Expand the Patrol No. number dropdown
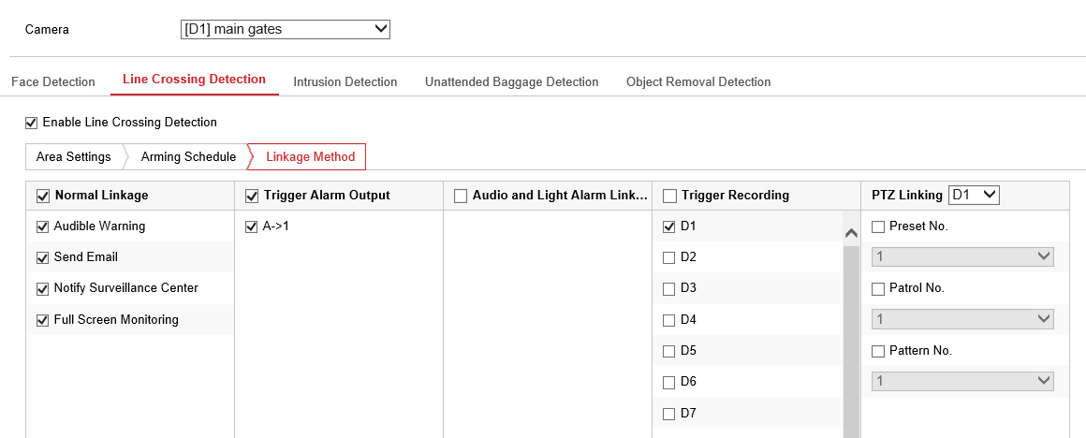Viewport: 1086px width, 438px height. 962,319
